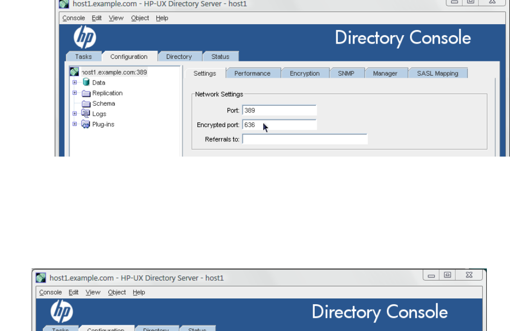Image resolution: width=510 pixels, height=331 pixels.
Task: Switch to Status tab in upper window
Action: coord(221,57)
